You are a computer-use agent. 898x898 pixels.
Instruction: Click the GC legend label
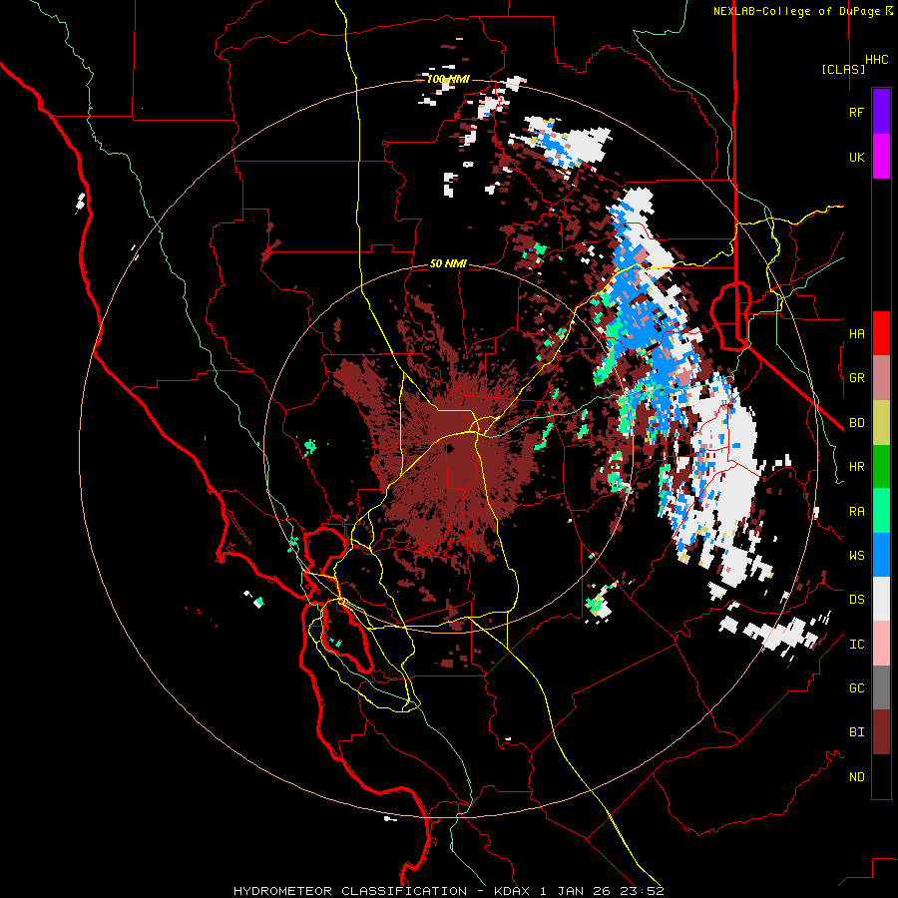pos(856,688)
